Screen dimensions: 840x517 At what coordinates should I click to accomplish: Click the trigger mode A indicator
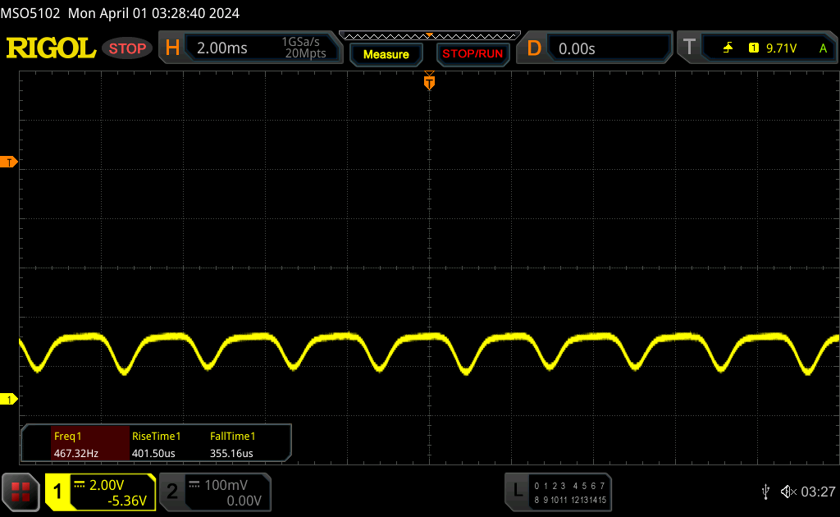pos(823,48)
